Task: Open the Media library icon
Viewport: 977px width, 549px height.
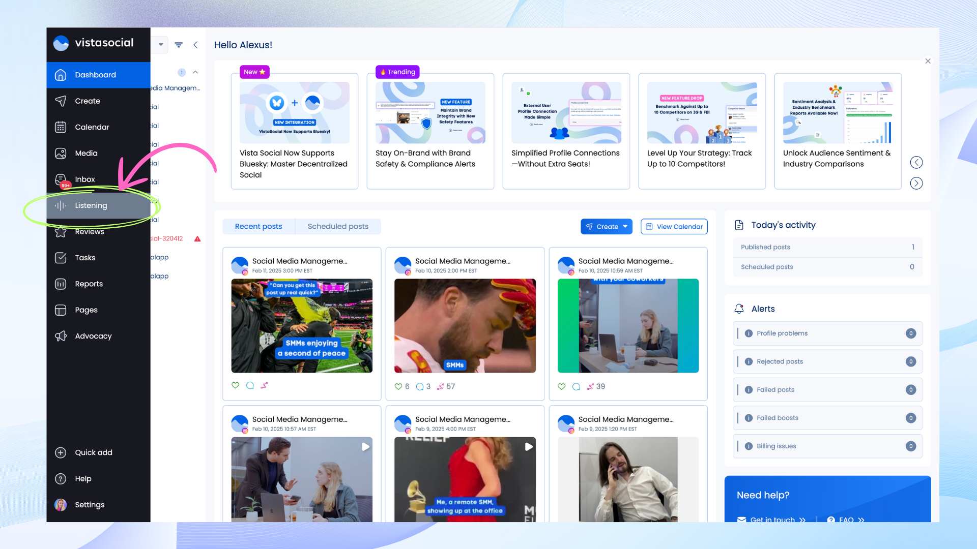Action: click(61, 153)
